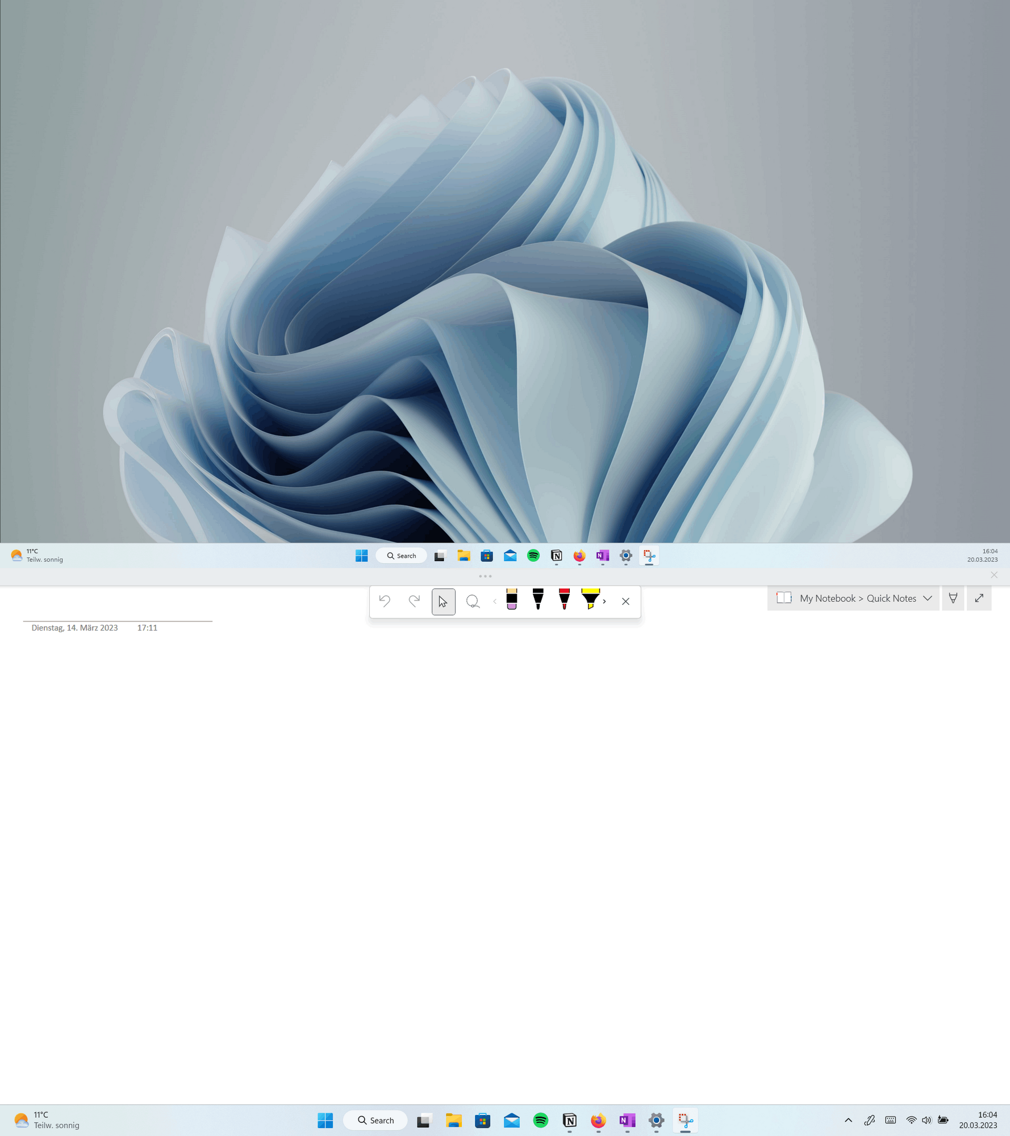1010x1136 pixels.
Task: Toggle the pen toolbar icon beside the notebook selector
Action: [x=953, y=598]
